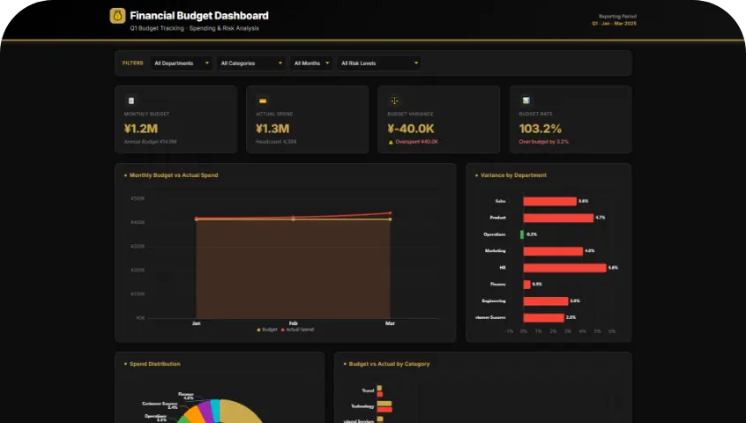Toggle the Budget series in chart legend

pyautogui.click(x=267, y=330)
